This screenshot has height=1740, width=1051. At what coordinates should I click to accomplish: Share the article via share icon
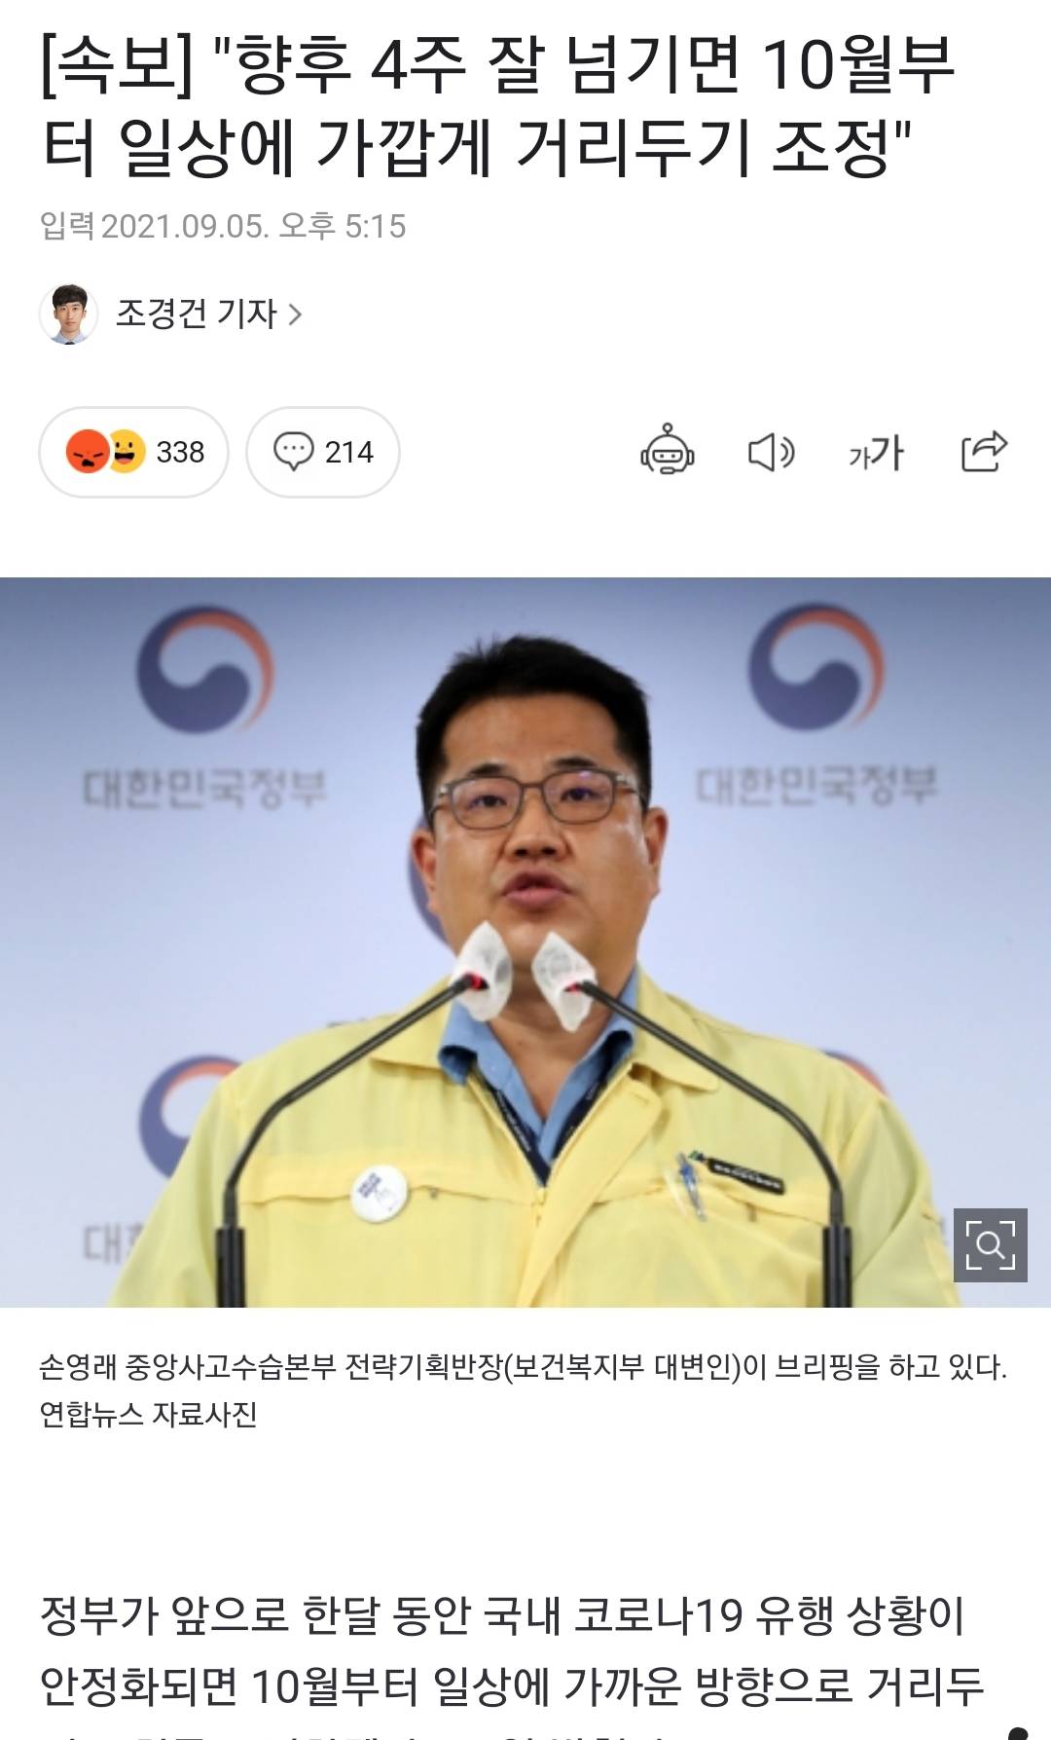(x=984, y=451)
